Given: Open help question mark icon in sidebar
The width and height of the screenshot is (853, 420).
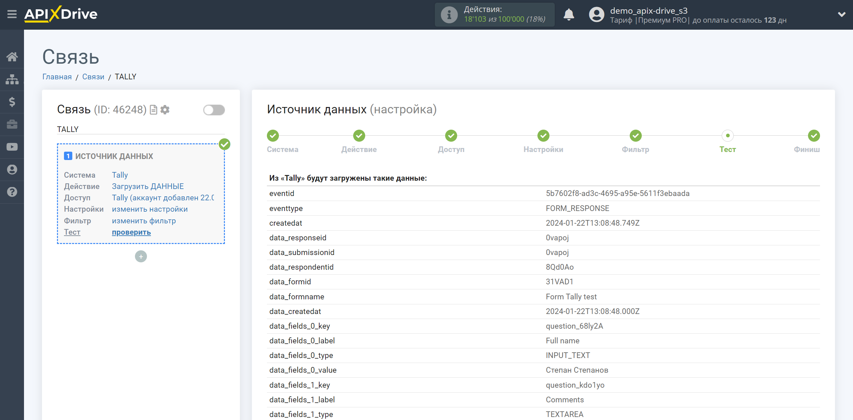Looking at the screenshot, I should click(x=12, y=192).
